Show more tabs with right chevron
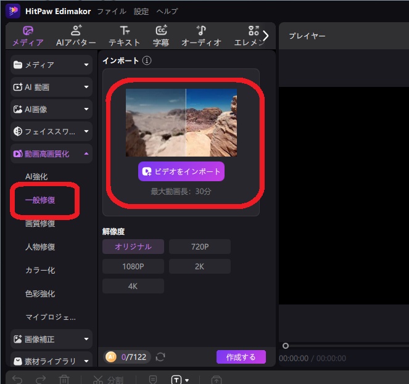The image size is (409, 384). (265, 36)
